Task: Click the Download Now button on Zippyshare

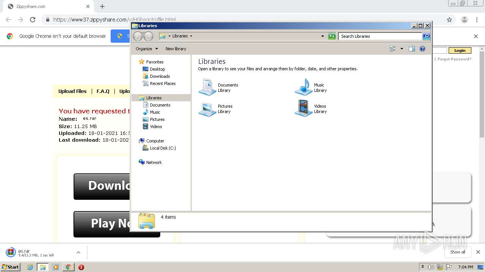Action: (102, 186)
